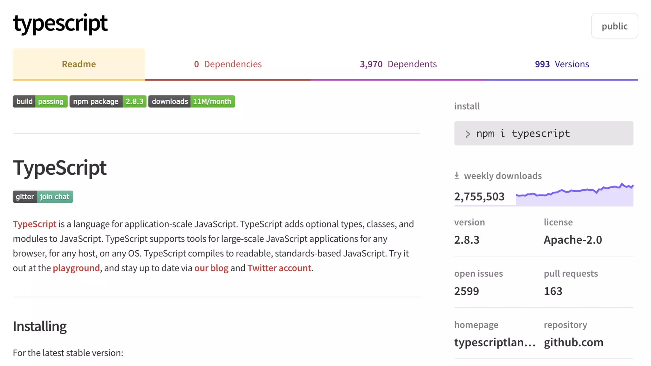Follow the TypeScript link in description
This screenshot has width=651, height=366.
(x=35, y=224)
